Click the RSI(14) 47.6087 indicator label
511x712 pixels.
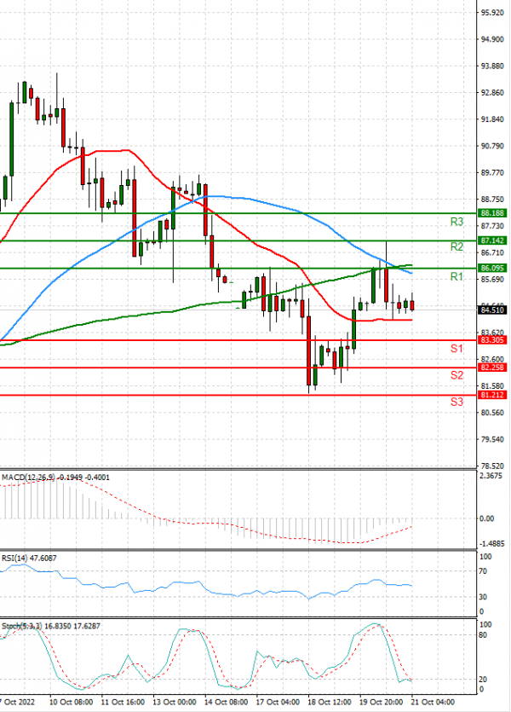pos(29,558)
